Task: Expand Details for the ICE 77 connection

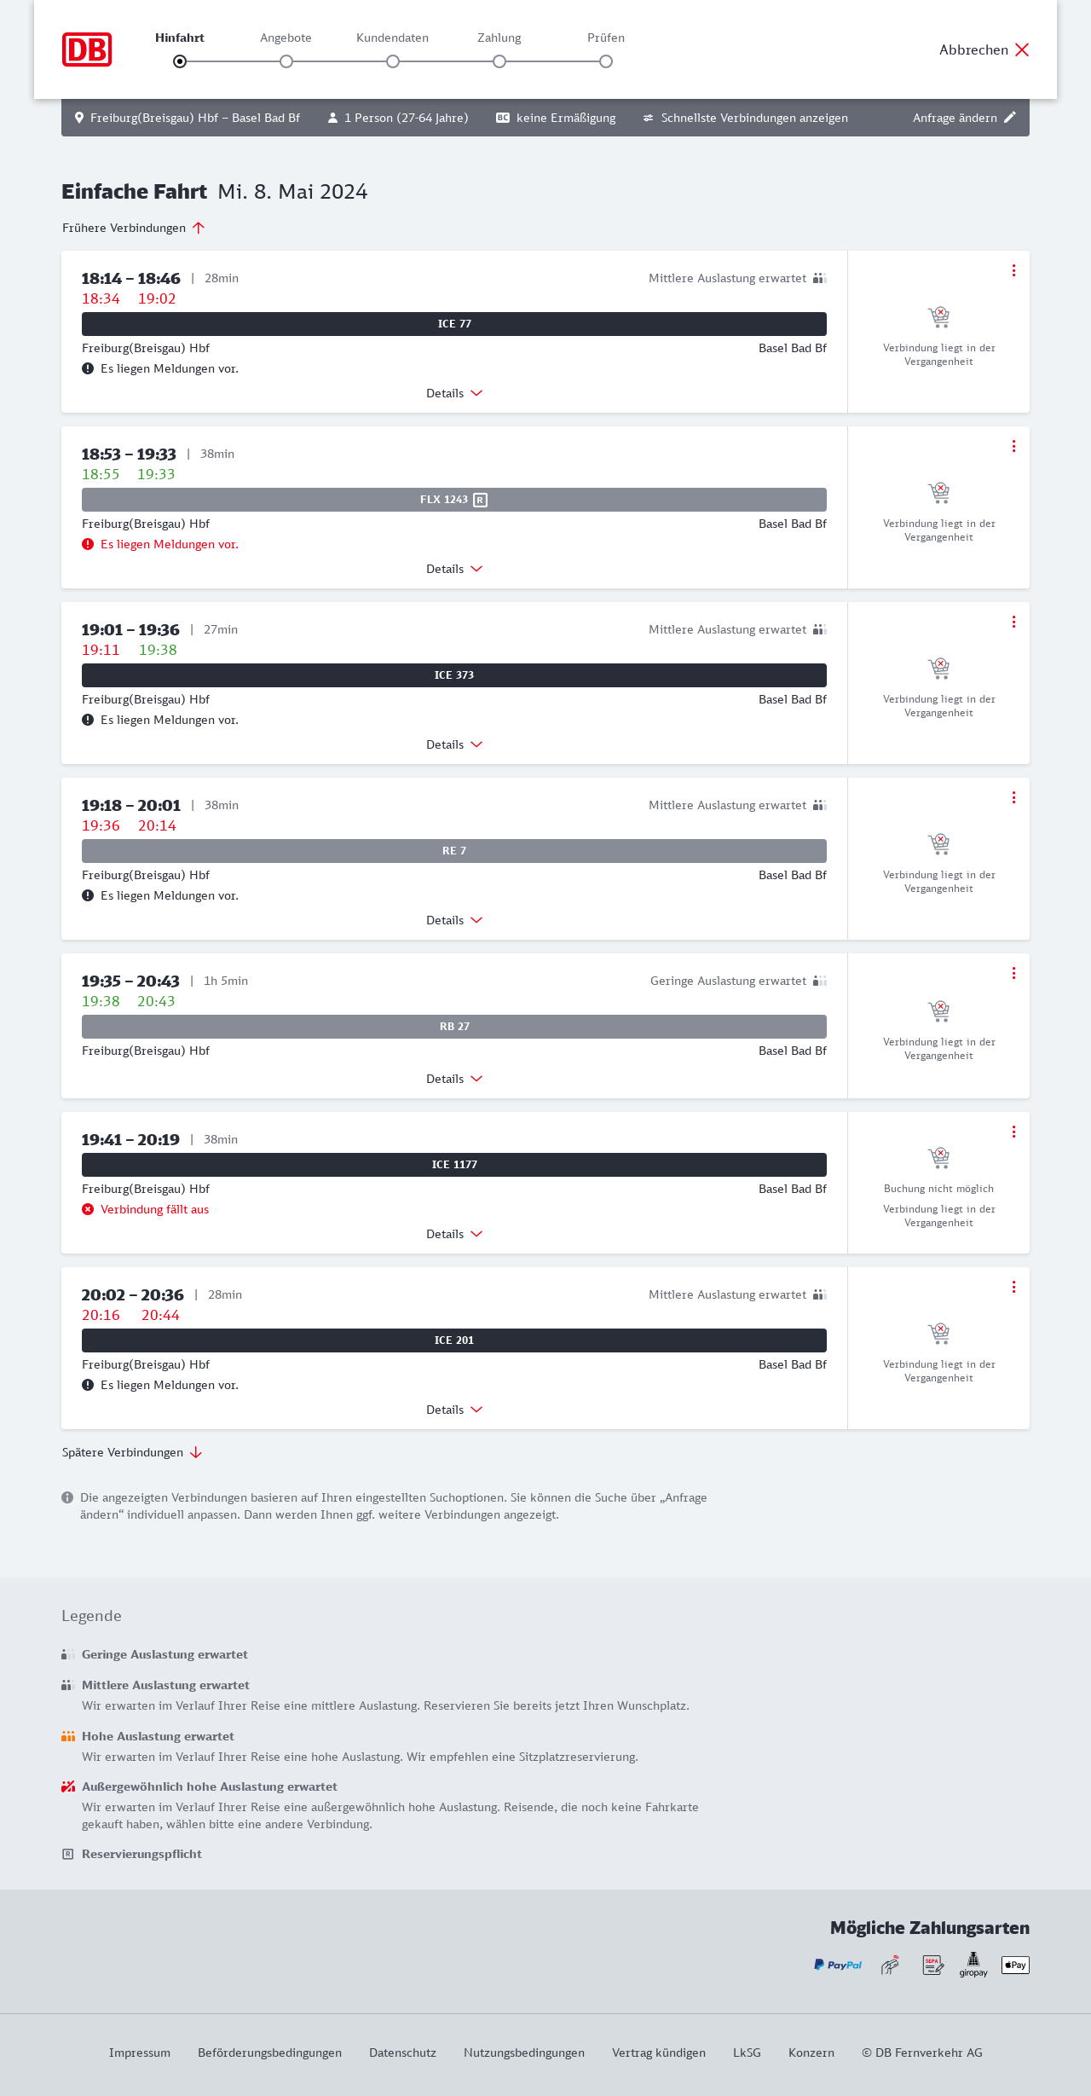Action: tap(454, 393)
